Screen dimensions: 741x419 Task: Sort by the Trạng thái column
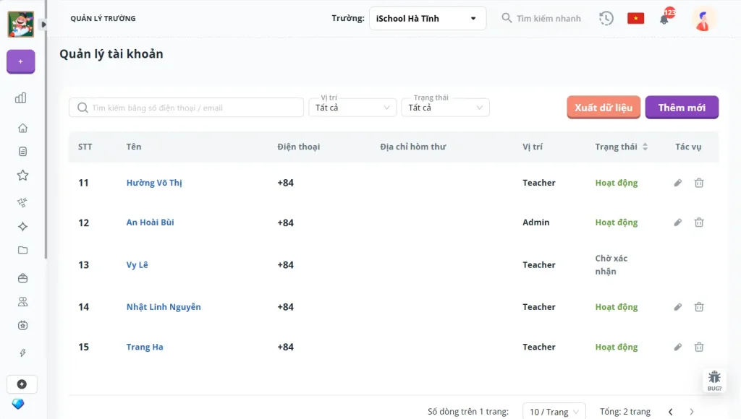(645, 147)
